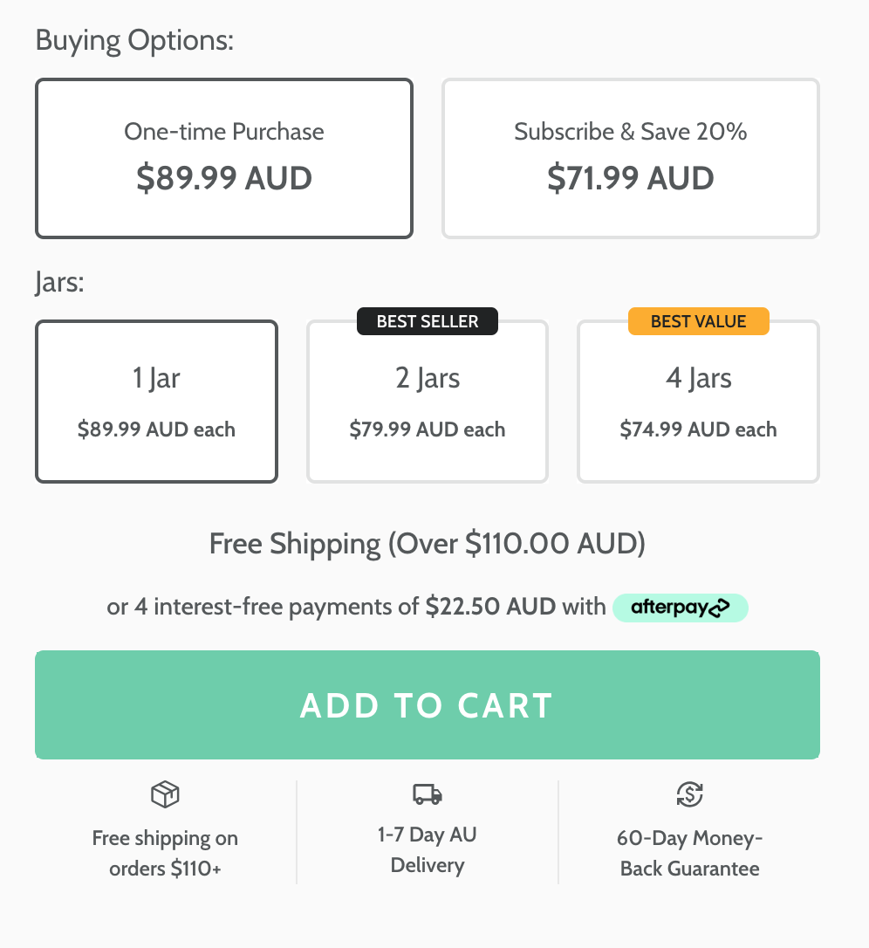Click the Free Shipping Over $110.00 AUD text

[x=428, y=544]
